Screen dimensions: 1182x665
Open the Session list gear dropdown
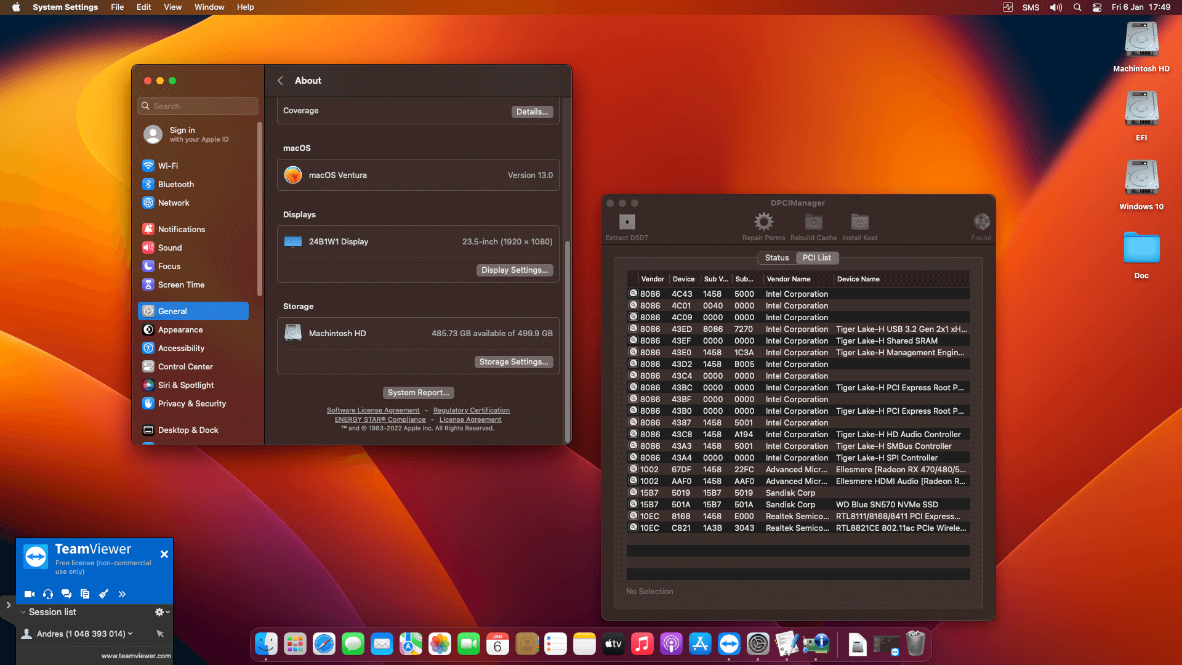[161, 612]
